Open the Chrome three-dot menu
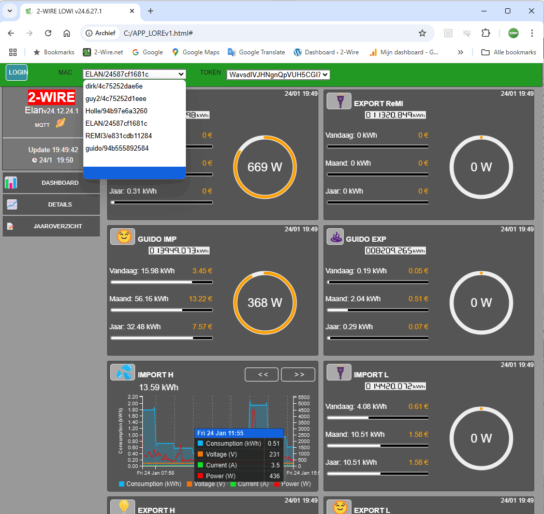This screenshot has height=514, width=544. [x=532, y=33]
